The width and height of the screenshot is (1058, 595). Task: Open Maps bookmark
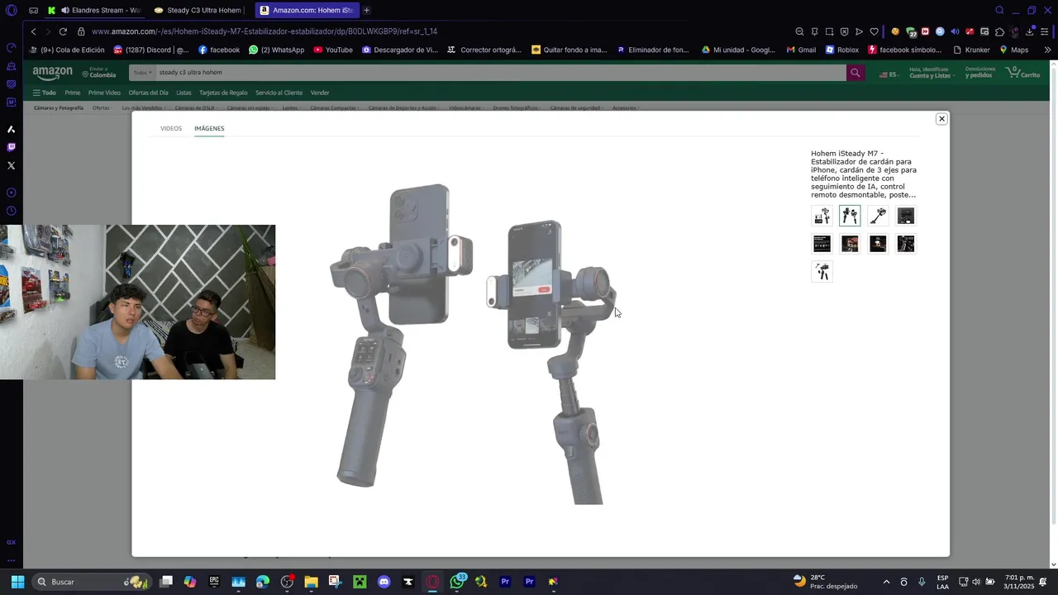1014,50
